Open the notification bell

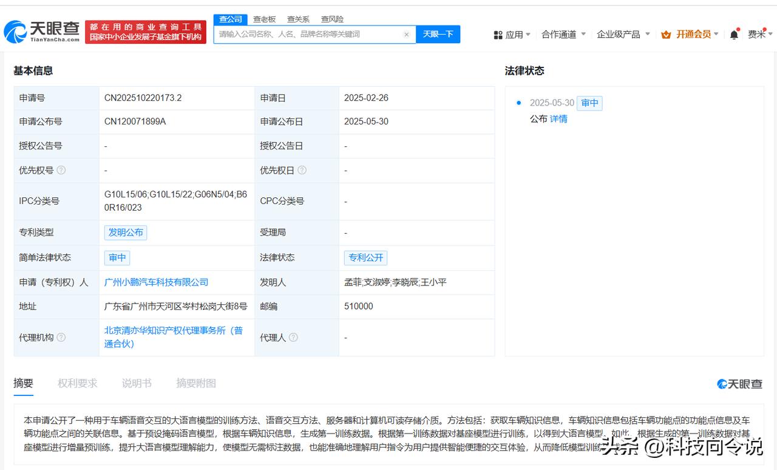pos(734,35)
